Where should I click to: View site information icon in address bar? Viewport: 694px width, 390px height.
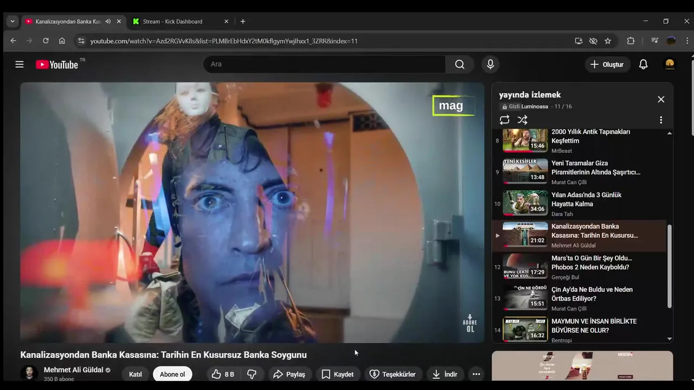click(81, 41)
